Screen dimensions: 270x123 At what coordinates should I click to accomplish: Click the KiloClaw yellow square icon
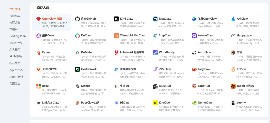pos(155,103)
